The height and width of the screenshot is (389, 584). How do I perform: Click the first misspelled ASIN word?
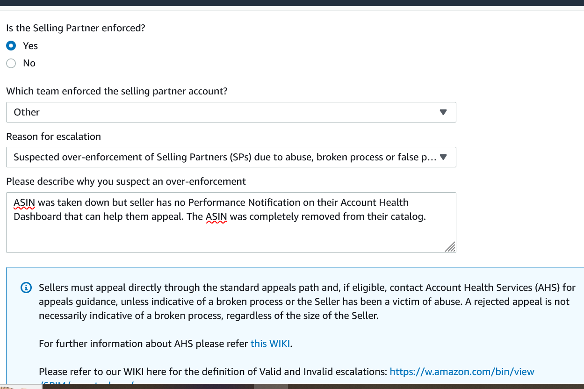click(24, 202)
